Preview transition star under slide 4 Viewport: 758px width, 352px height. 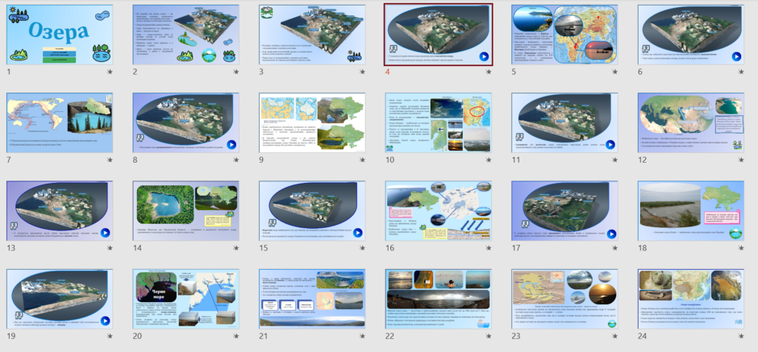(x=488, y=72)
